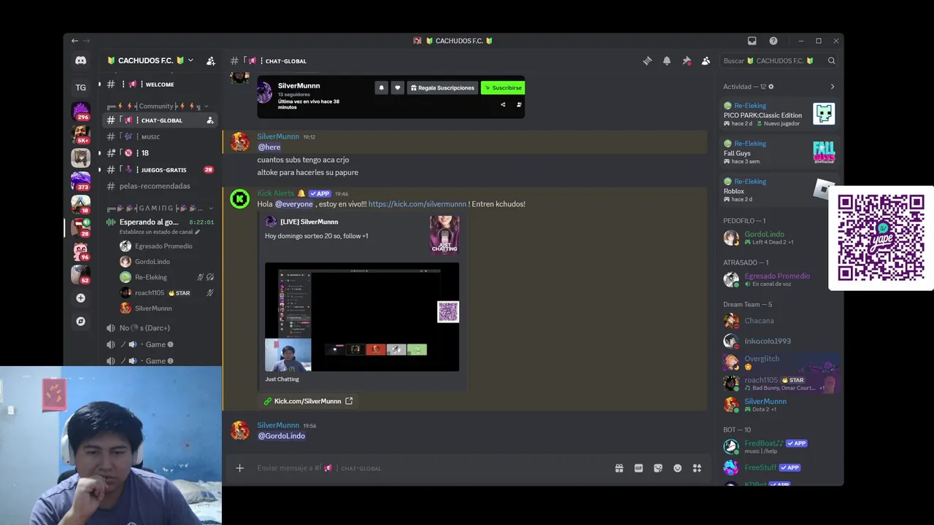Open the CACHUDOS F.C. server dropdown
Screen dimensions: 934x525
(x=150, y=61)
